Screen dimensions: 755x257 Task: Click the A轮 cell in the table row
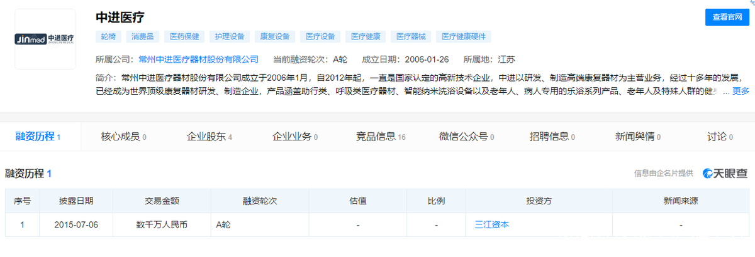(260, 224)
